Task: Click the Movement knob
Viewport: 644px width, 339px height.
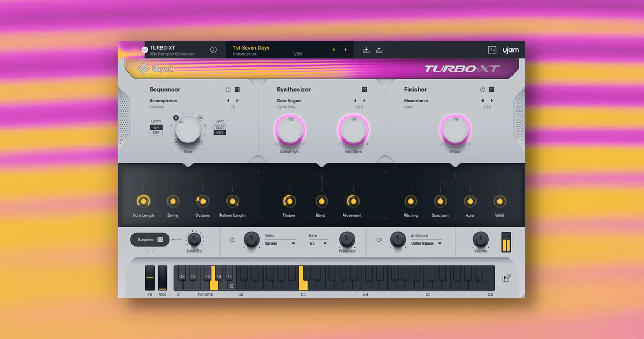Action: click(x=352, y=201)
